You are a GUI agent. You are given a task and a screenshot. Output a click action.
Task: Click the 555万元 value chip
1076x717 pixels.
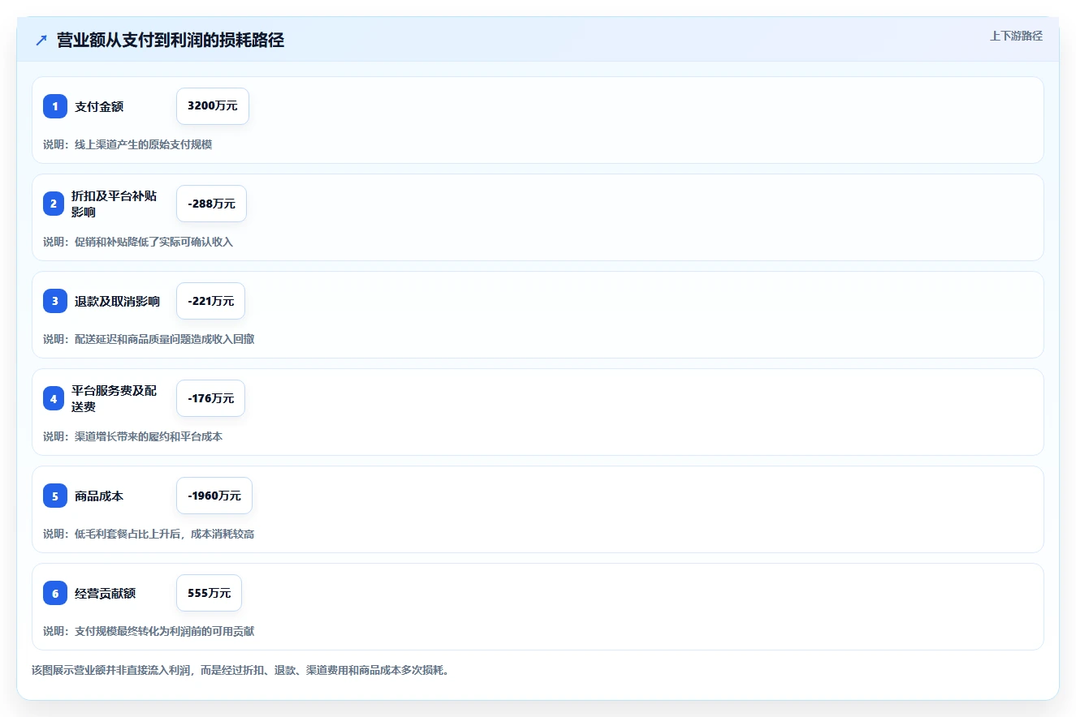(x=209, y=593)
